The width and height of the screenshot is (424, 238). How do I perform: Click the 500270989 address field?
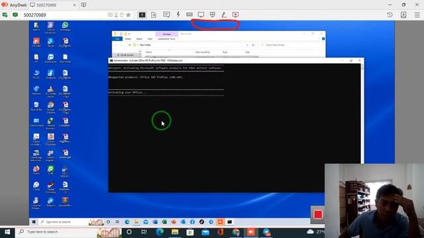(x=65, y=15)
